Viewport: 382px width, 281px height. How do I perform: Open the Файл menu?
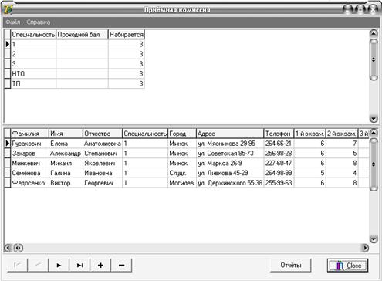(13, 22)
